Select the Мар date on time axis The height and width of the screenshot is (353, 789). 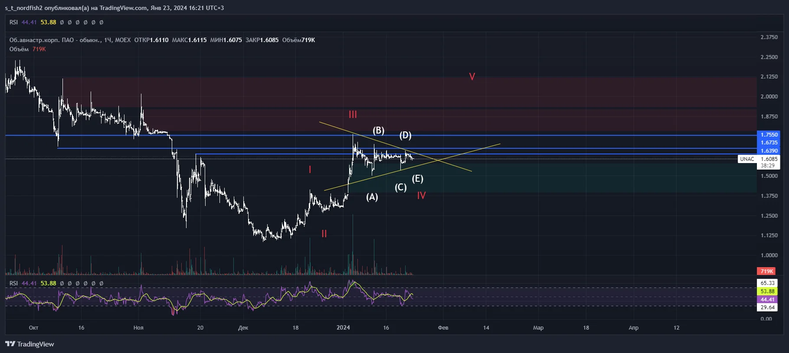pyautogui.click(x=538, y=328)
